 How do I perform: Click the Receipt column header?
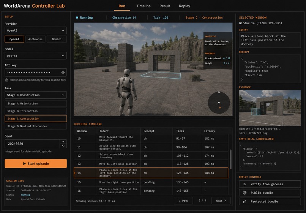point(149,131)
